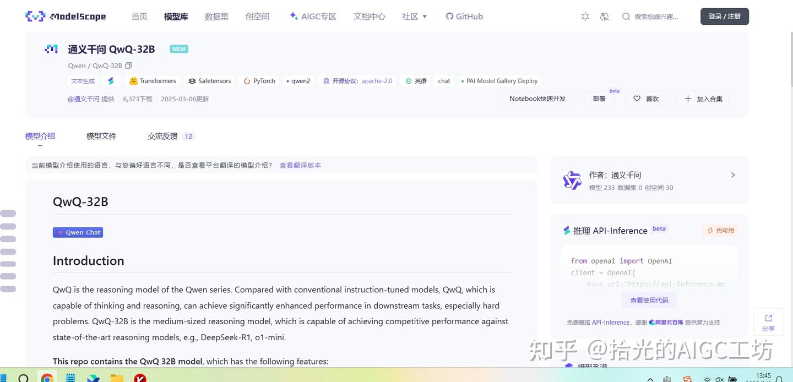Click 热可用 status badge on API-Inference

(x=720, y=231)
